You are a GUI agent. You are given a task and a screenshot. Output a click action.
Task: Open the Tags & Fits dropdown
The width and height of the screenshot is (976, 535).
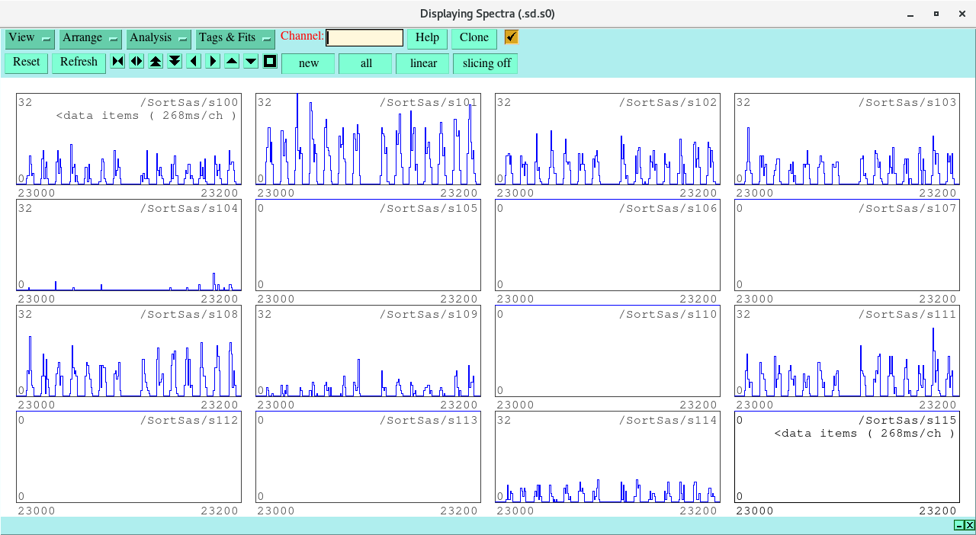coord(235,38)
